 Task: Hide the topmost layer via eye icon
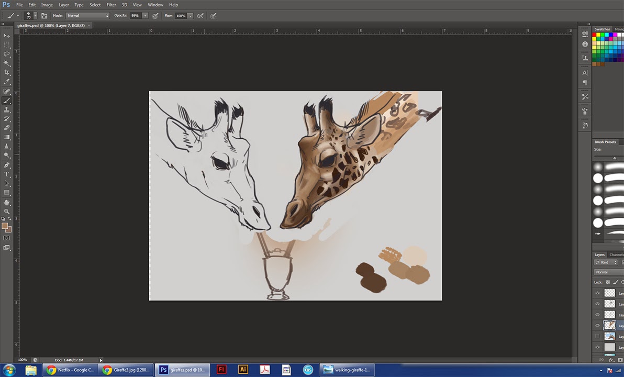pyautogui.click(x=597, y=293)
